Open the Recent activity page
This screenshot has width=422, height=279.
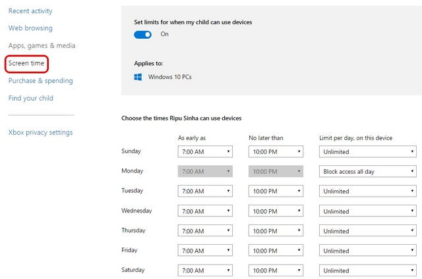[x=30, y=11]
